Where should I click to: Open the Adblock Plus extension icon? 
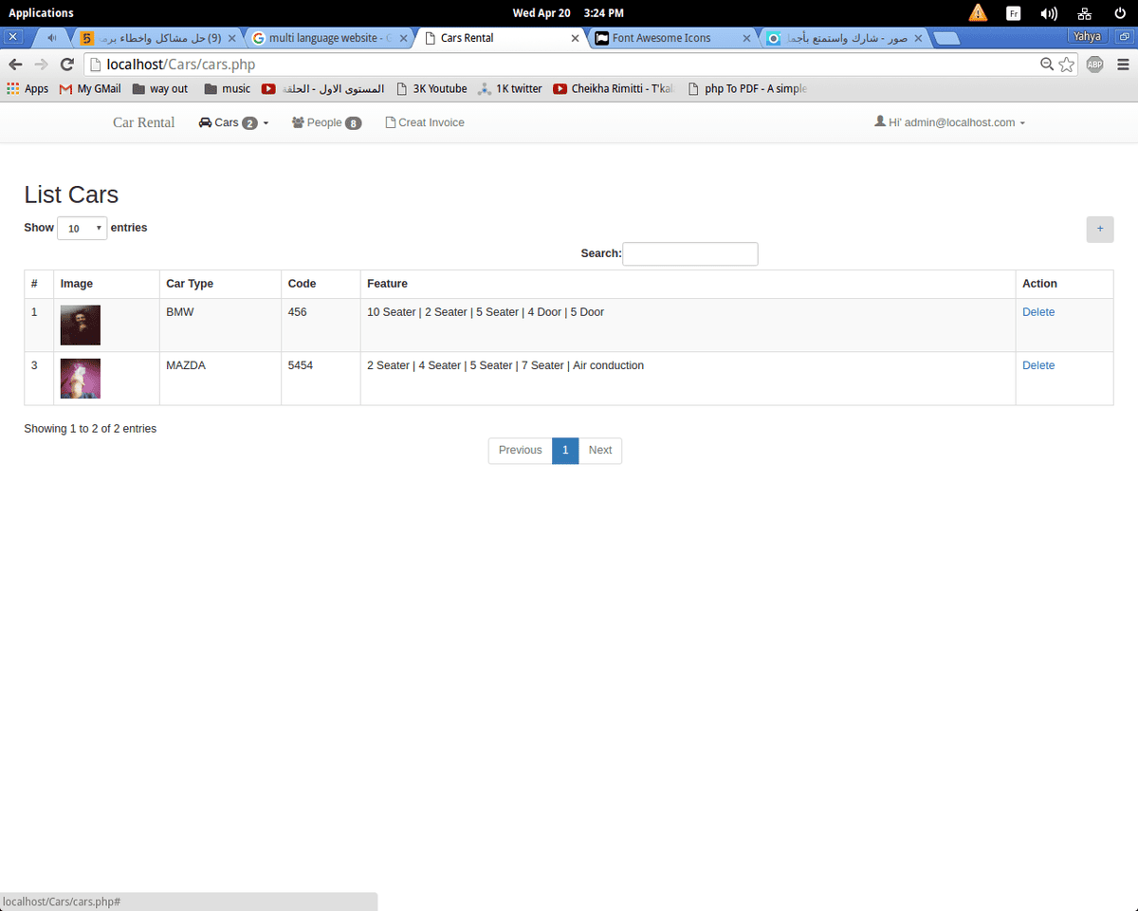tap(1094, 65)
